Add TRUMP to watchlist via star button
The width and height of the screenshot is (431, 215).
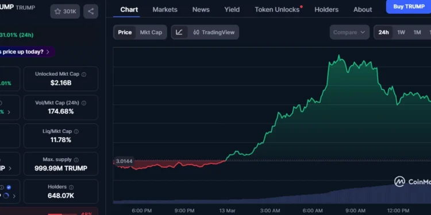pos(65,11)
